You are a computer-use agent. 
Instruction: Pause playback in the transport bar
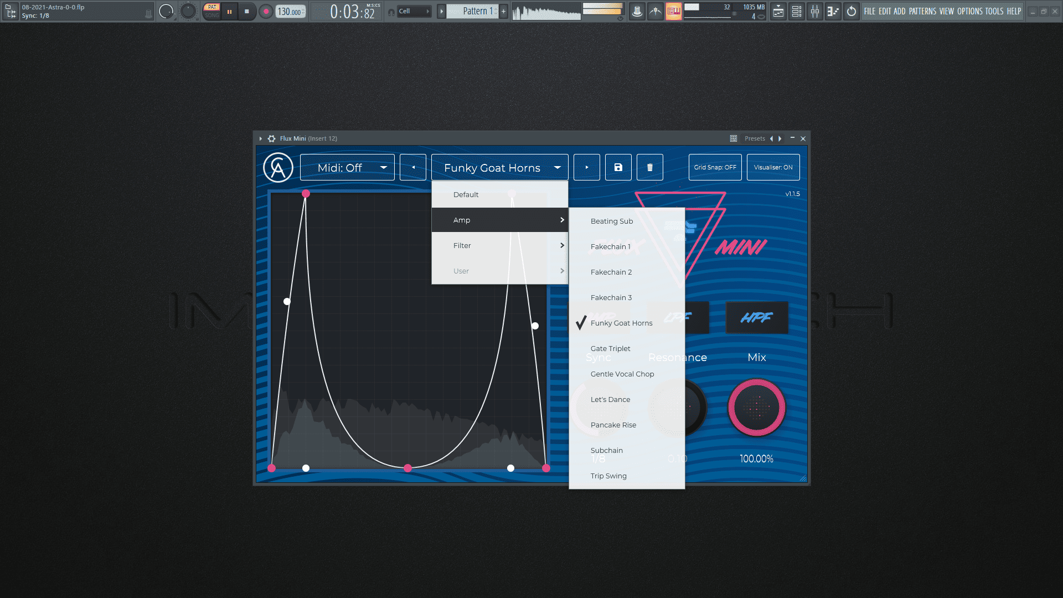(229, 11)
